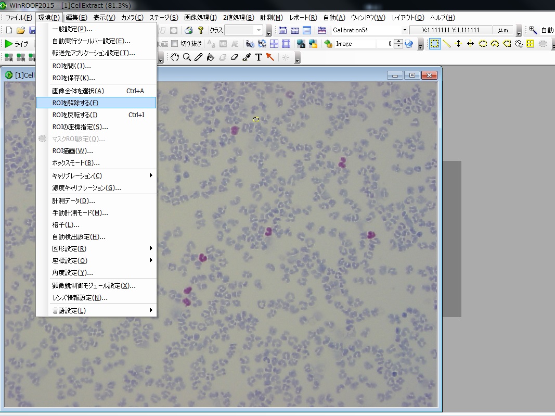Open the 計測(M) menu
Image resolution: width=555 pixels, height=416 pixels.
[x=272, y=18]
